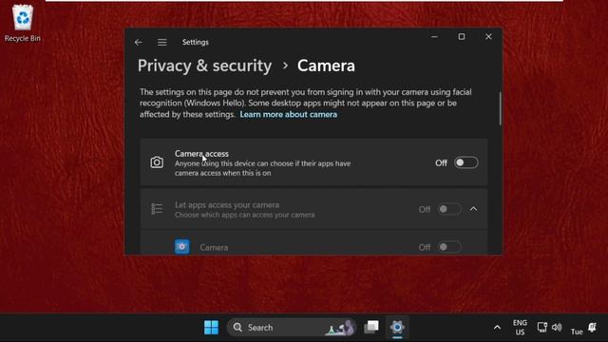The height and width of the screenshot is (342, 608).
Task: Click the list icon beside Let apps access
Action: (157, 209)
